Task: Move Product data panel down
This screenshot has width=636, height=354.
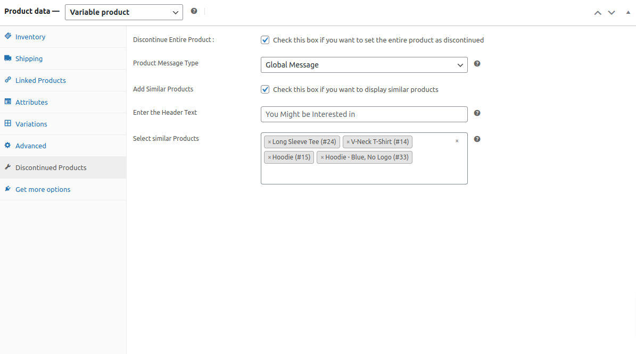Action: pos(612,12)
